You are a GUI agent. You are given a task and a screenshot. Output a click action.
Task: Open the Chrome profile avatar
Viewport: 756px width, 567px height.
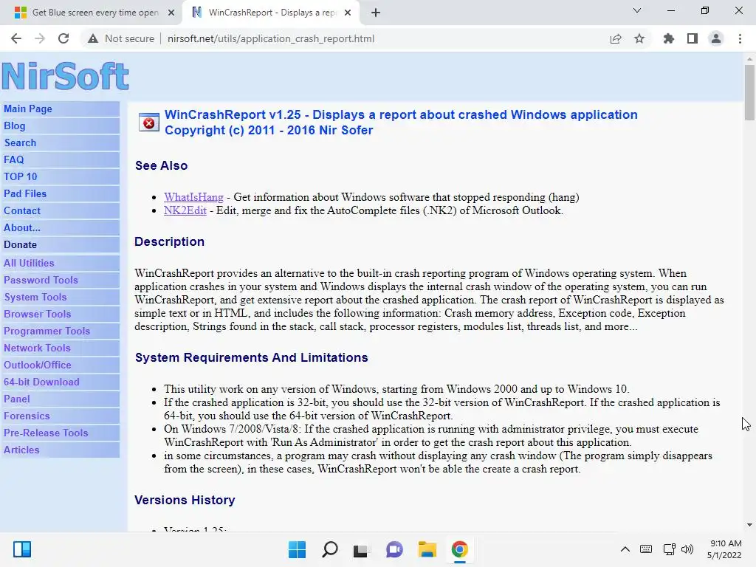(716, 38)
